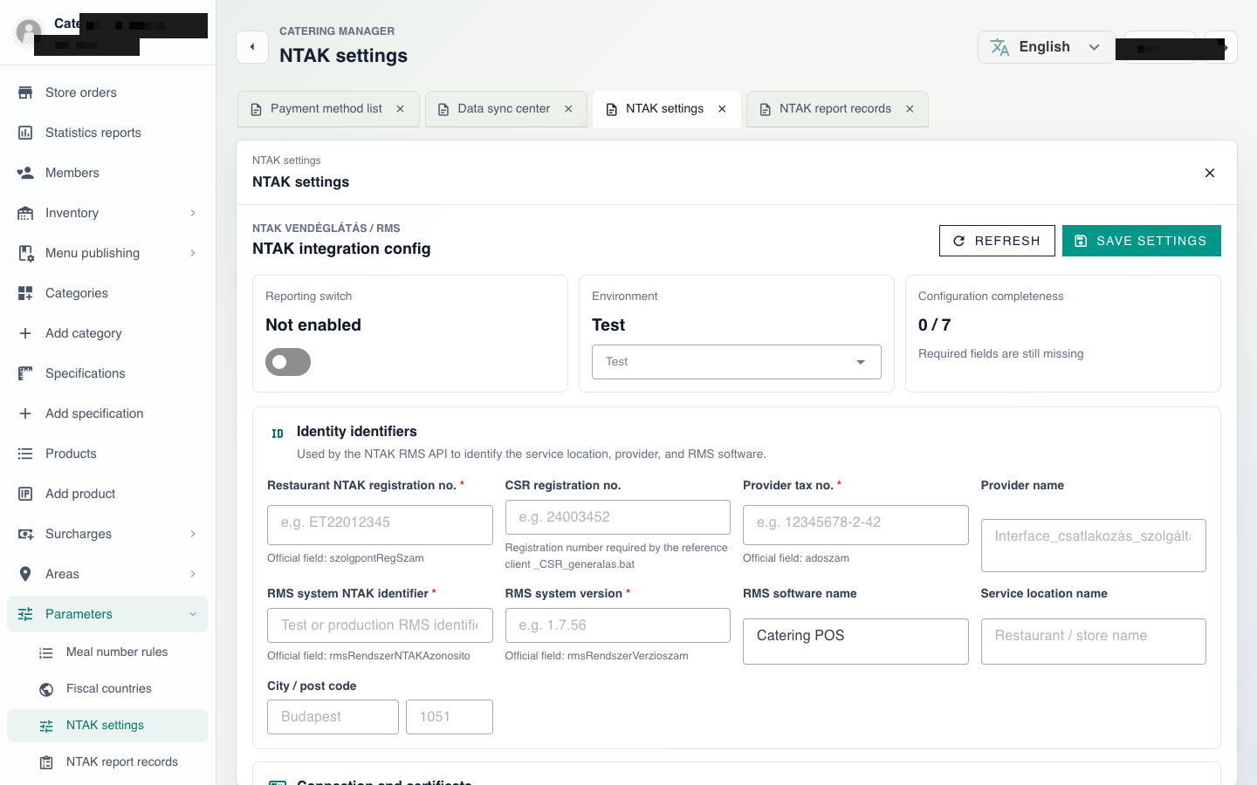Click the CSR registration no. field

(618, 517)
